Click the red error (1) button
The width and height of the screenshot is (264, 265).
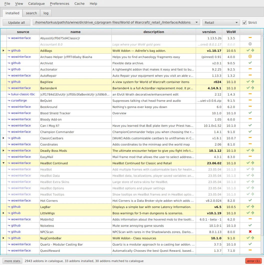tap(253, 261)
